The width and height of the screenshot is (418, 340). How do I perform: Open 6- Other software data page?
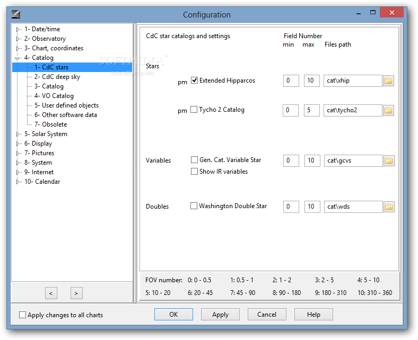(66, 115)
